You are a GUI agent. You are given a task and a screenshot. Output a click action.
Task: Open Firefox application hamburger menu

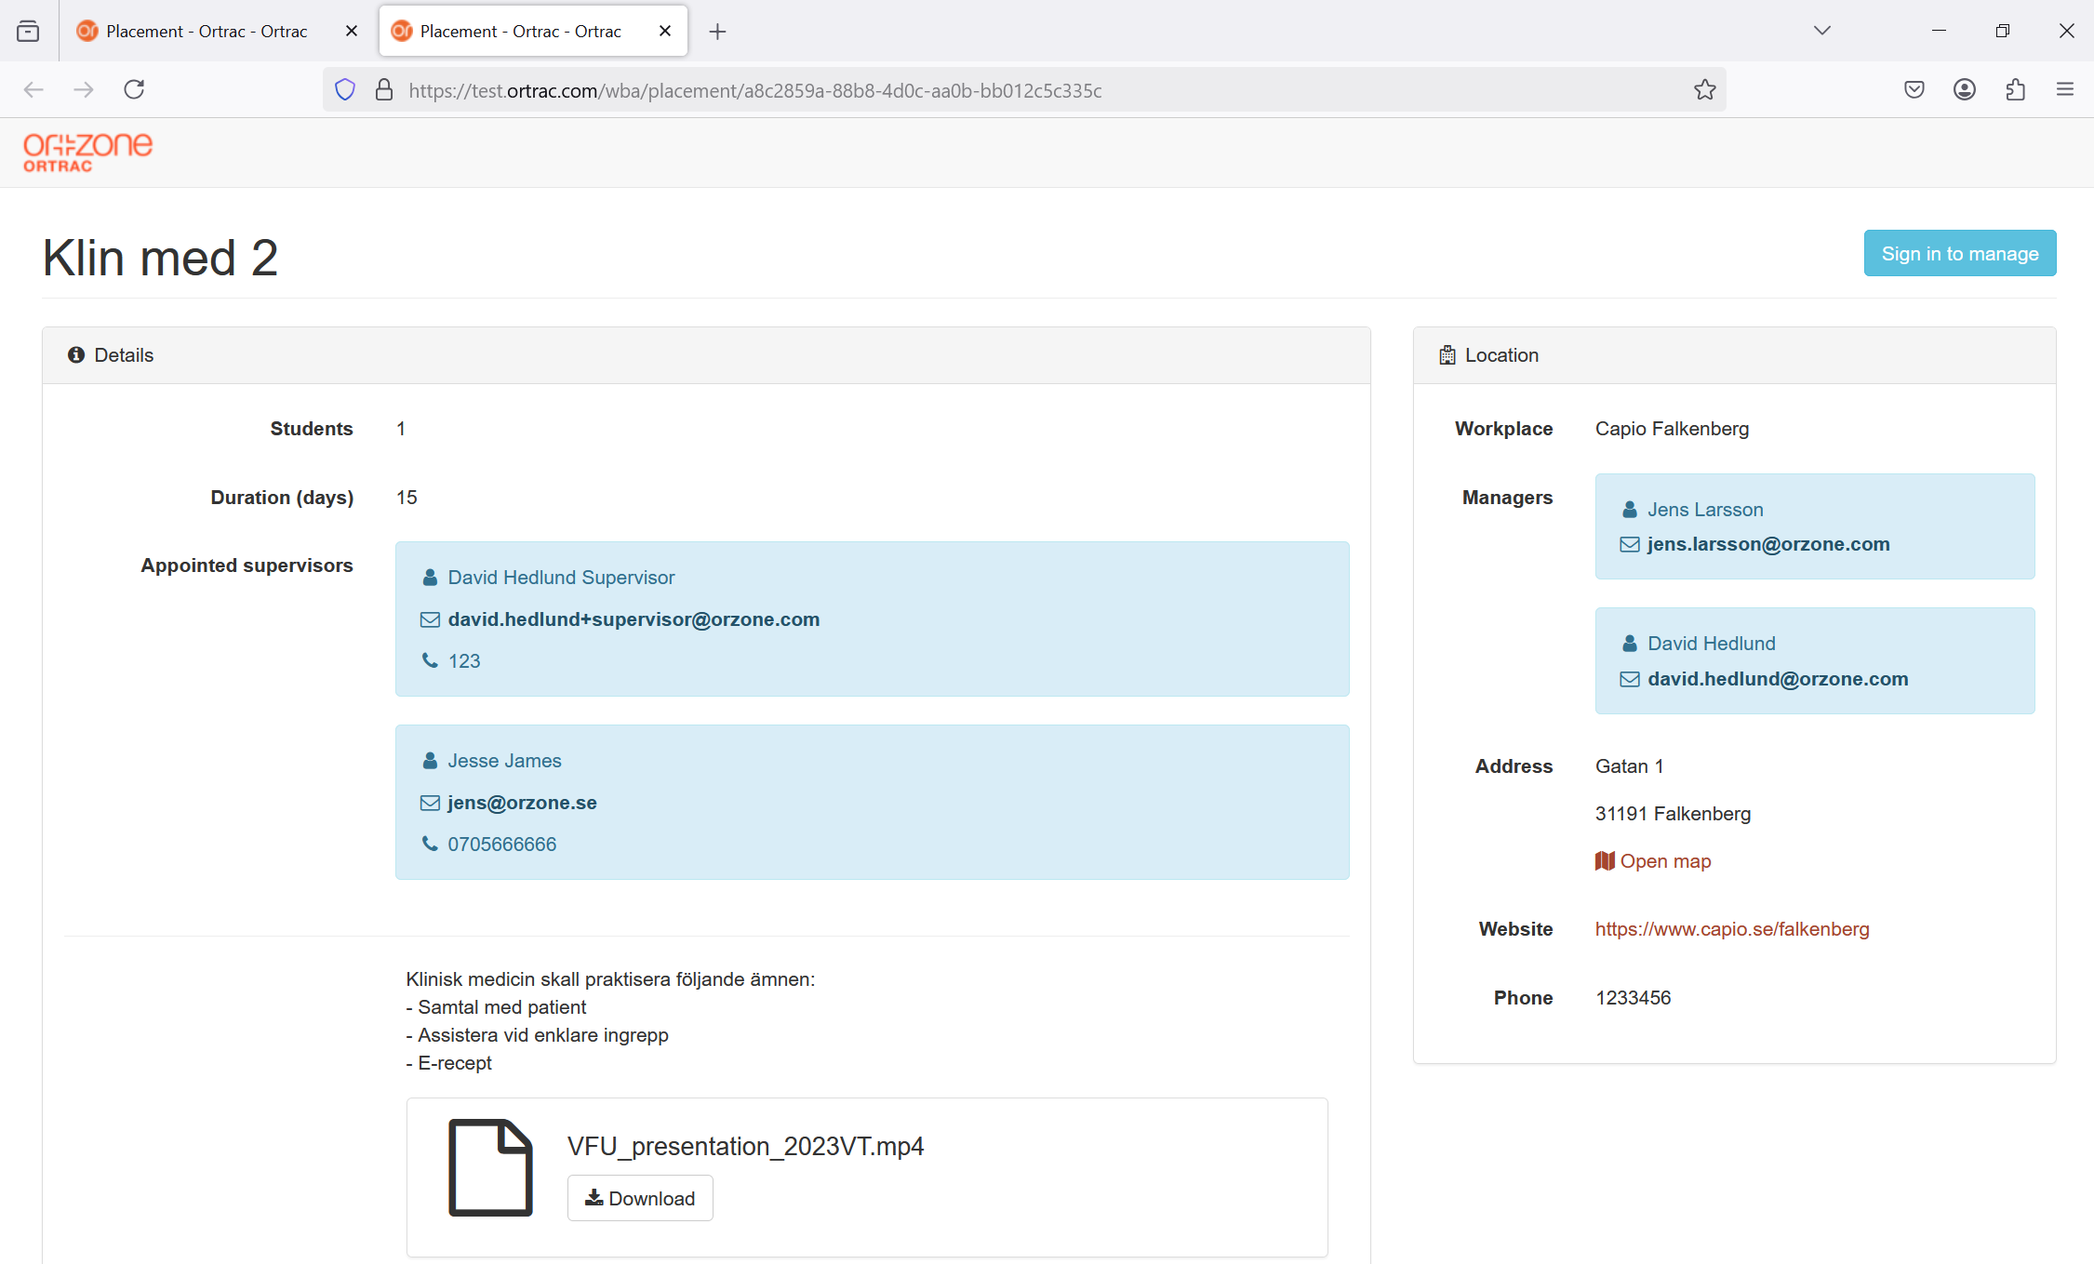[x=2064, y=90]
